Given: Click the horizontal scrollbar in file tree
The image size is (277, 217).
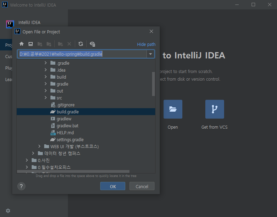Looking at the screenshot, I should point(73,171).
